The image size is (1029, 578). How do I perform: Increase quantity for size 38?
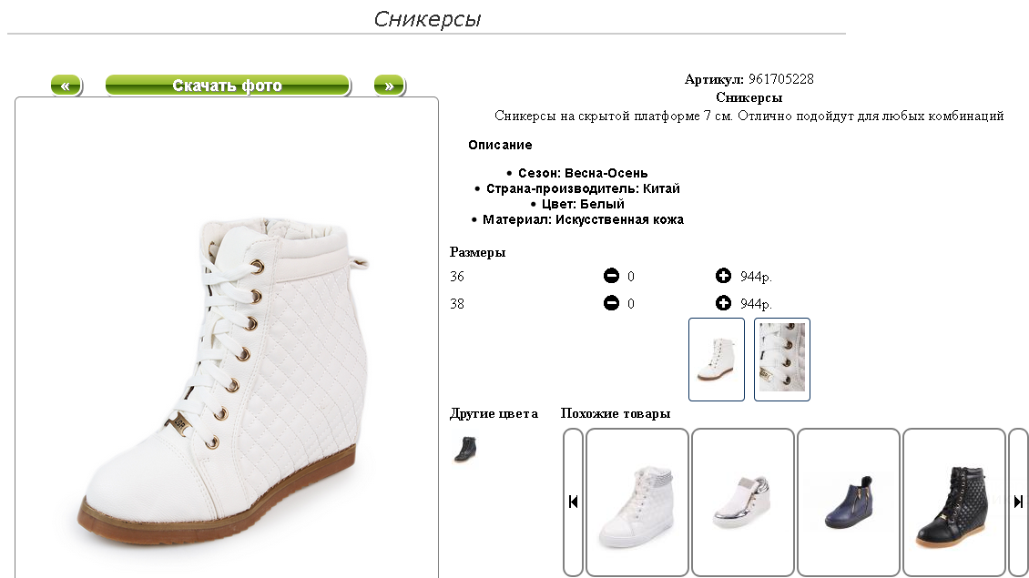point(723,303)
